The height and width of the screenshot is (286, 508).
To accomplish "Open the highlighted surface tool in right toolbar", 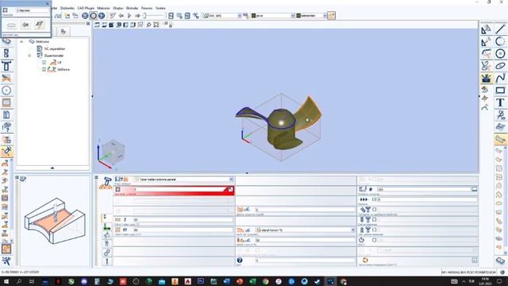I will tap(501, 140).
